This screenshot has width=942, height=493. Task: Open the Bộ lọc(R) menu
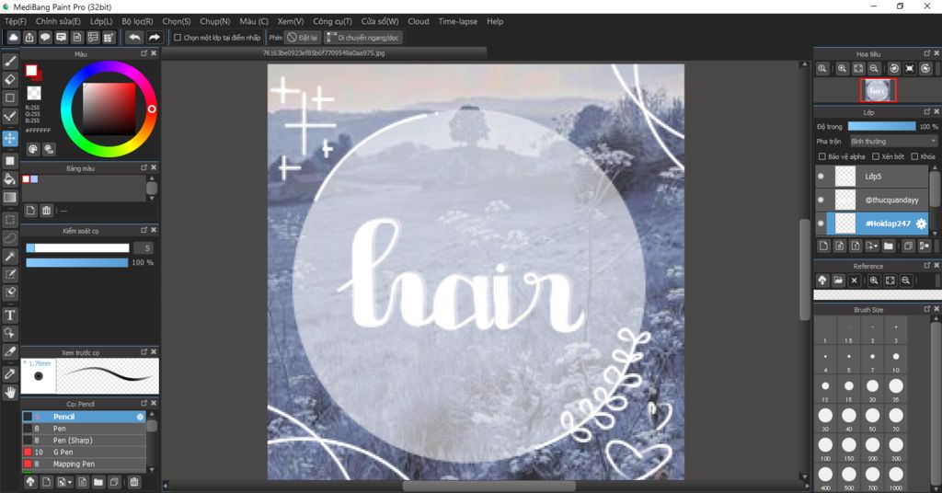click(x=137, y=21)
